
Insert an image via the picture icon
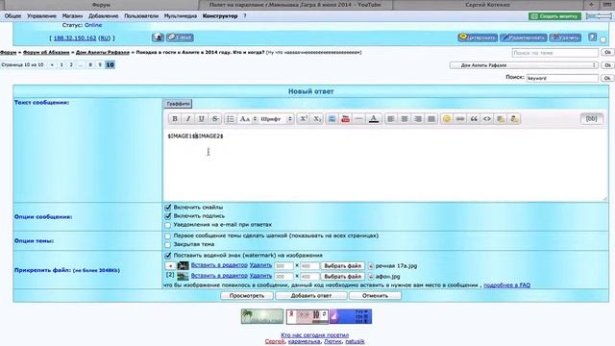pyautogui.click(x=332, y=119)
